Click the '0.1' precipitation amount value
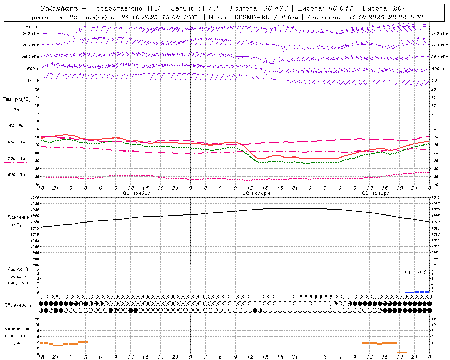 click(407, 272)
